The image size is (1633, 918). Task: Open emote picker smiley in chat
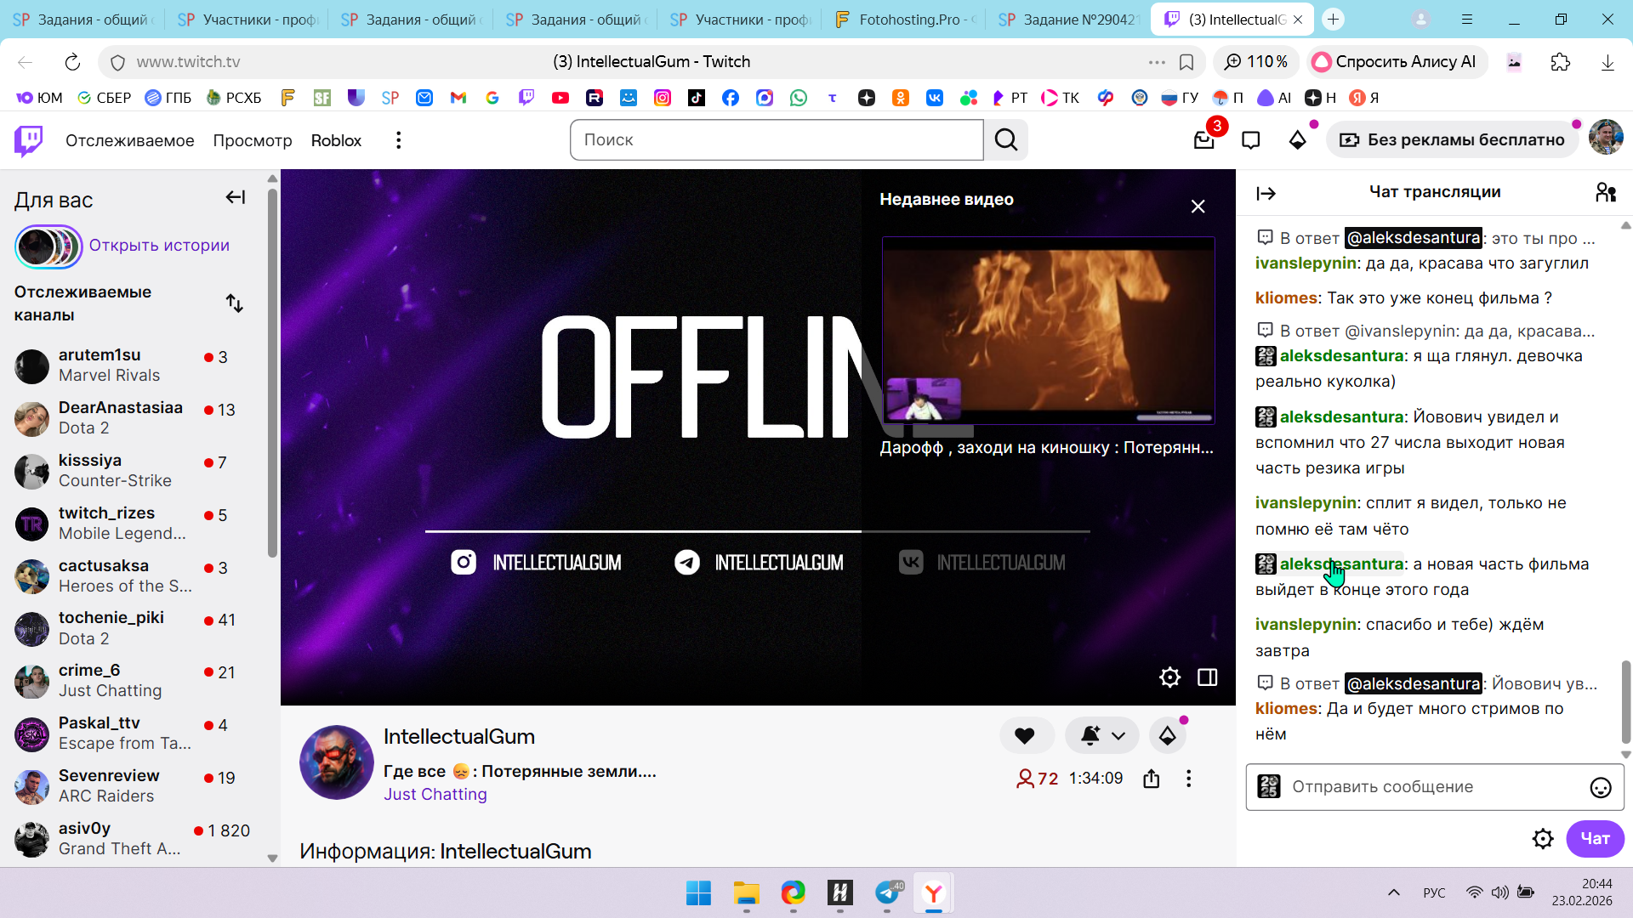[x=1600, y=787]
